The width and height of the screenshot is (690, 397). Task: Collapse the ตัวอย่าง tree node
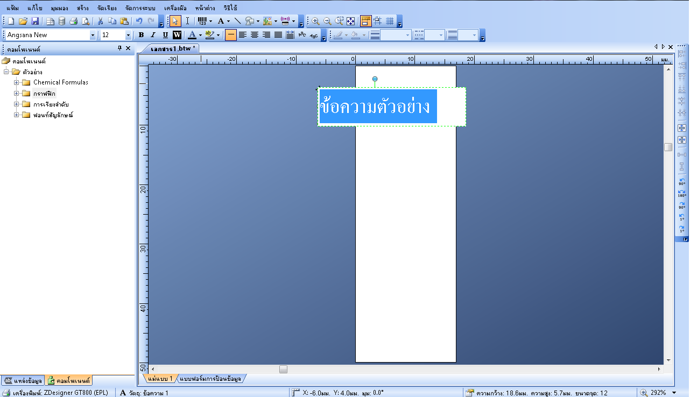pyautogui.click(x=6, y=72)
